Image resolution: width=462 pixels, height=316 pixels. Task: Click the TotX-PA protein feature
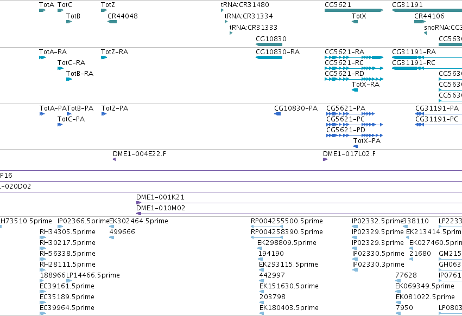(x=356, y=146)
